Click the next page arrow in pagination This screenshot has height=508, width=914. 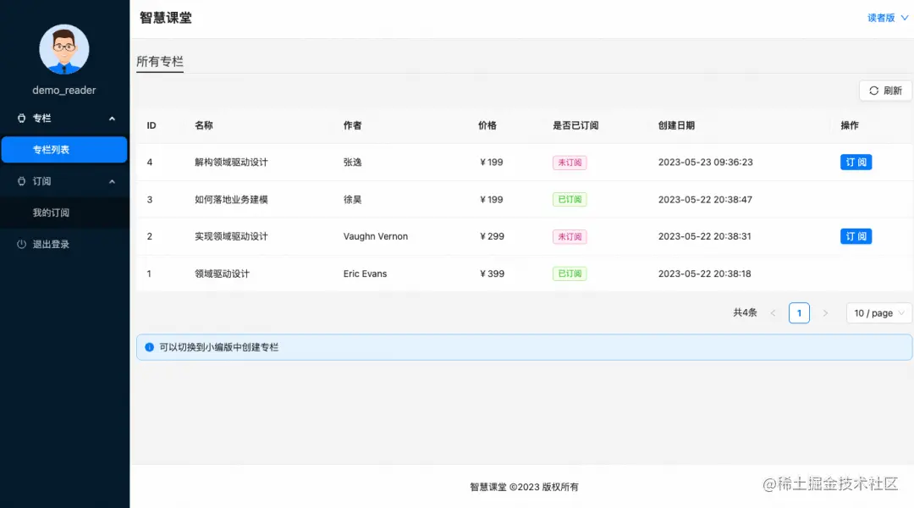pos(825,312)
